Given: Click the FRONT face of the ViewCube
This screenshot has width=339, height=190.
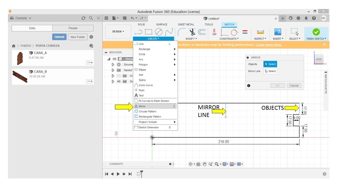Looking at the screenshot, I should (319, 59).
